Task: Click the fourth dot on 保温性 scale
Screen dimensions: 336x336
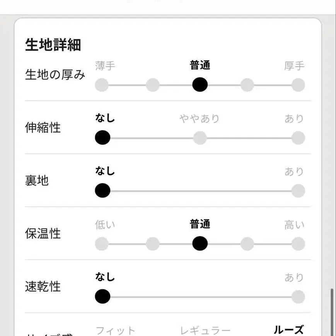Action: click(247, 244)
